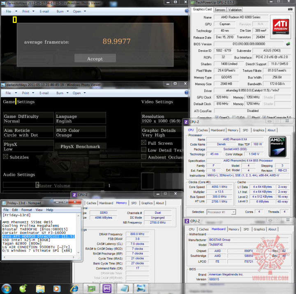Screen dimensions: 296x294
Task: Click GPU-Z title bar application icon
Action: 192,2
